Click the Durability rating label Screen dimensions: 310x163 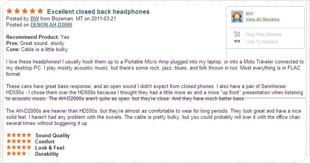pyautogui.click(x=47, y=154)
